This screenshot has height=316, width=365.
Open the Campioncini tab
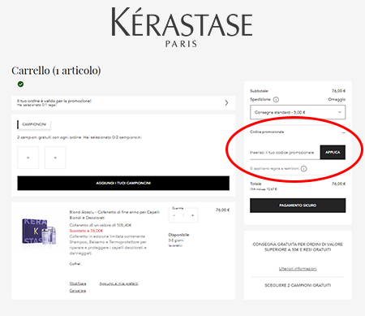tap(34, 124)
